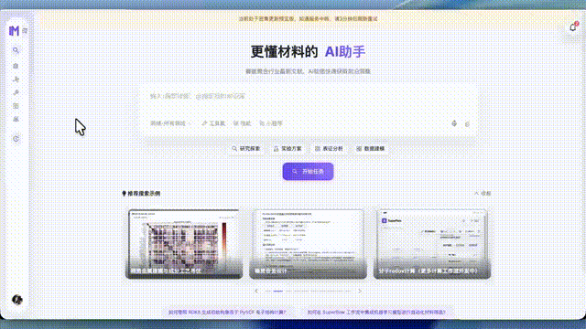Go to next examples with right arrow
The width and height of the screenshot is (586, 329).
(360, 291)
